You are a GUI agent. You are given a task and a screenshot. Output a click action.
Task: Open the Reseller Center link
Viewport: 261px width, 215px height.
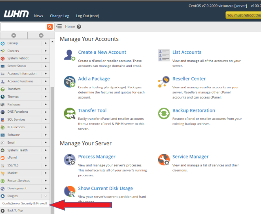[189, 79]
